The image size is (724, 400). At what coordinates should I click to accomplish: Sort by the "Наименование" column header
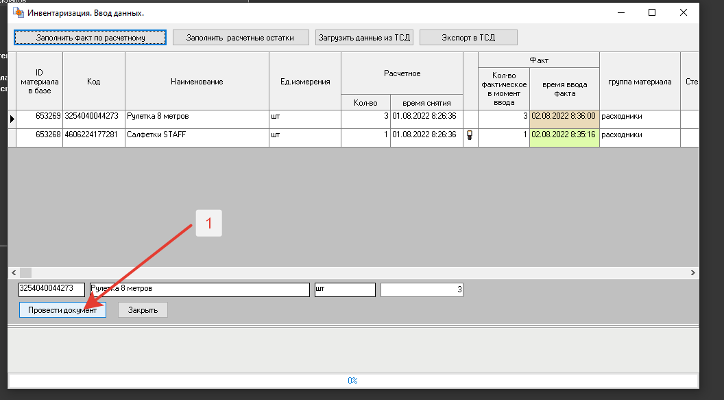[x=197, y=82]
